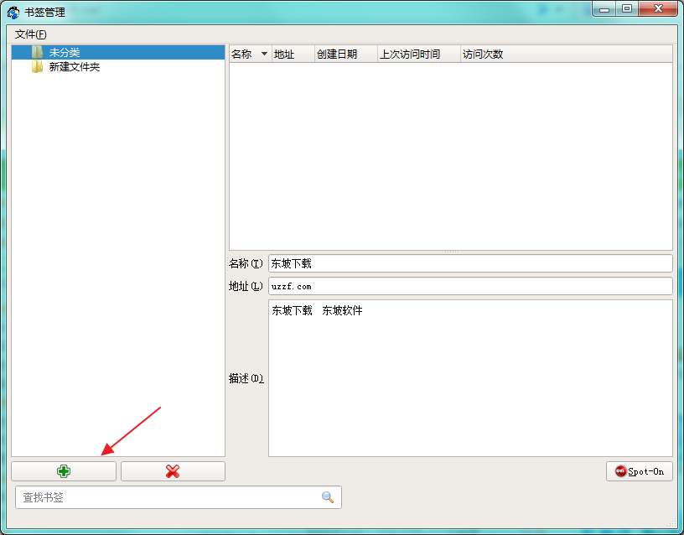Click the Spot-On button
This screenshot has height=535, width=684.
pos(639,471)
